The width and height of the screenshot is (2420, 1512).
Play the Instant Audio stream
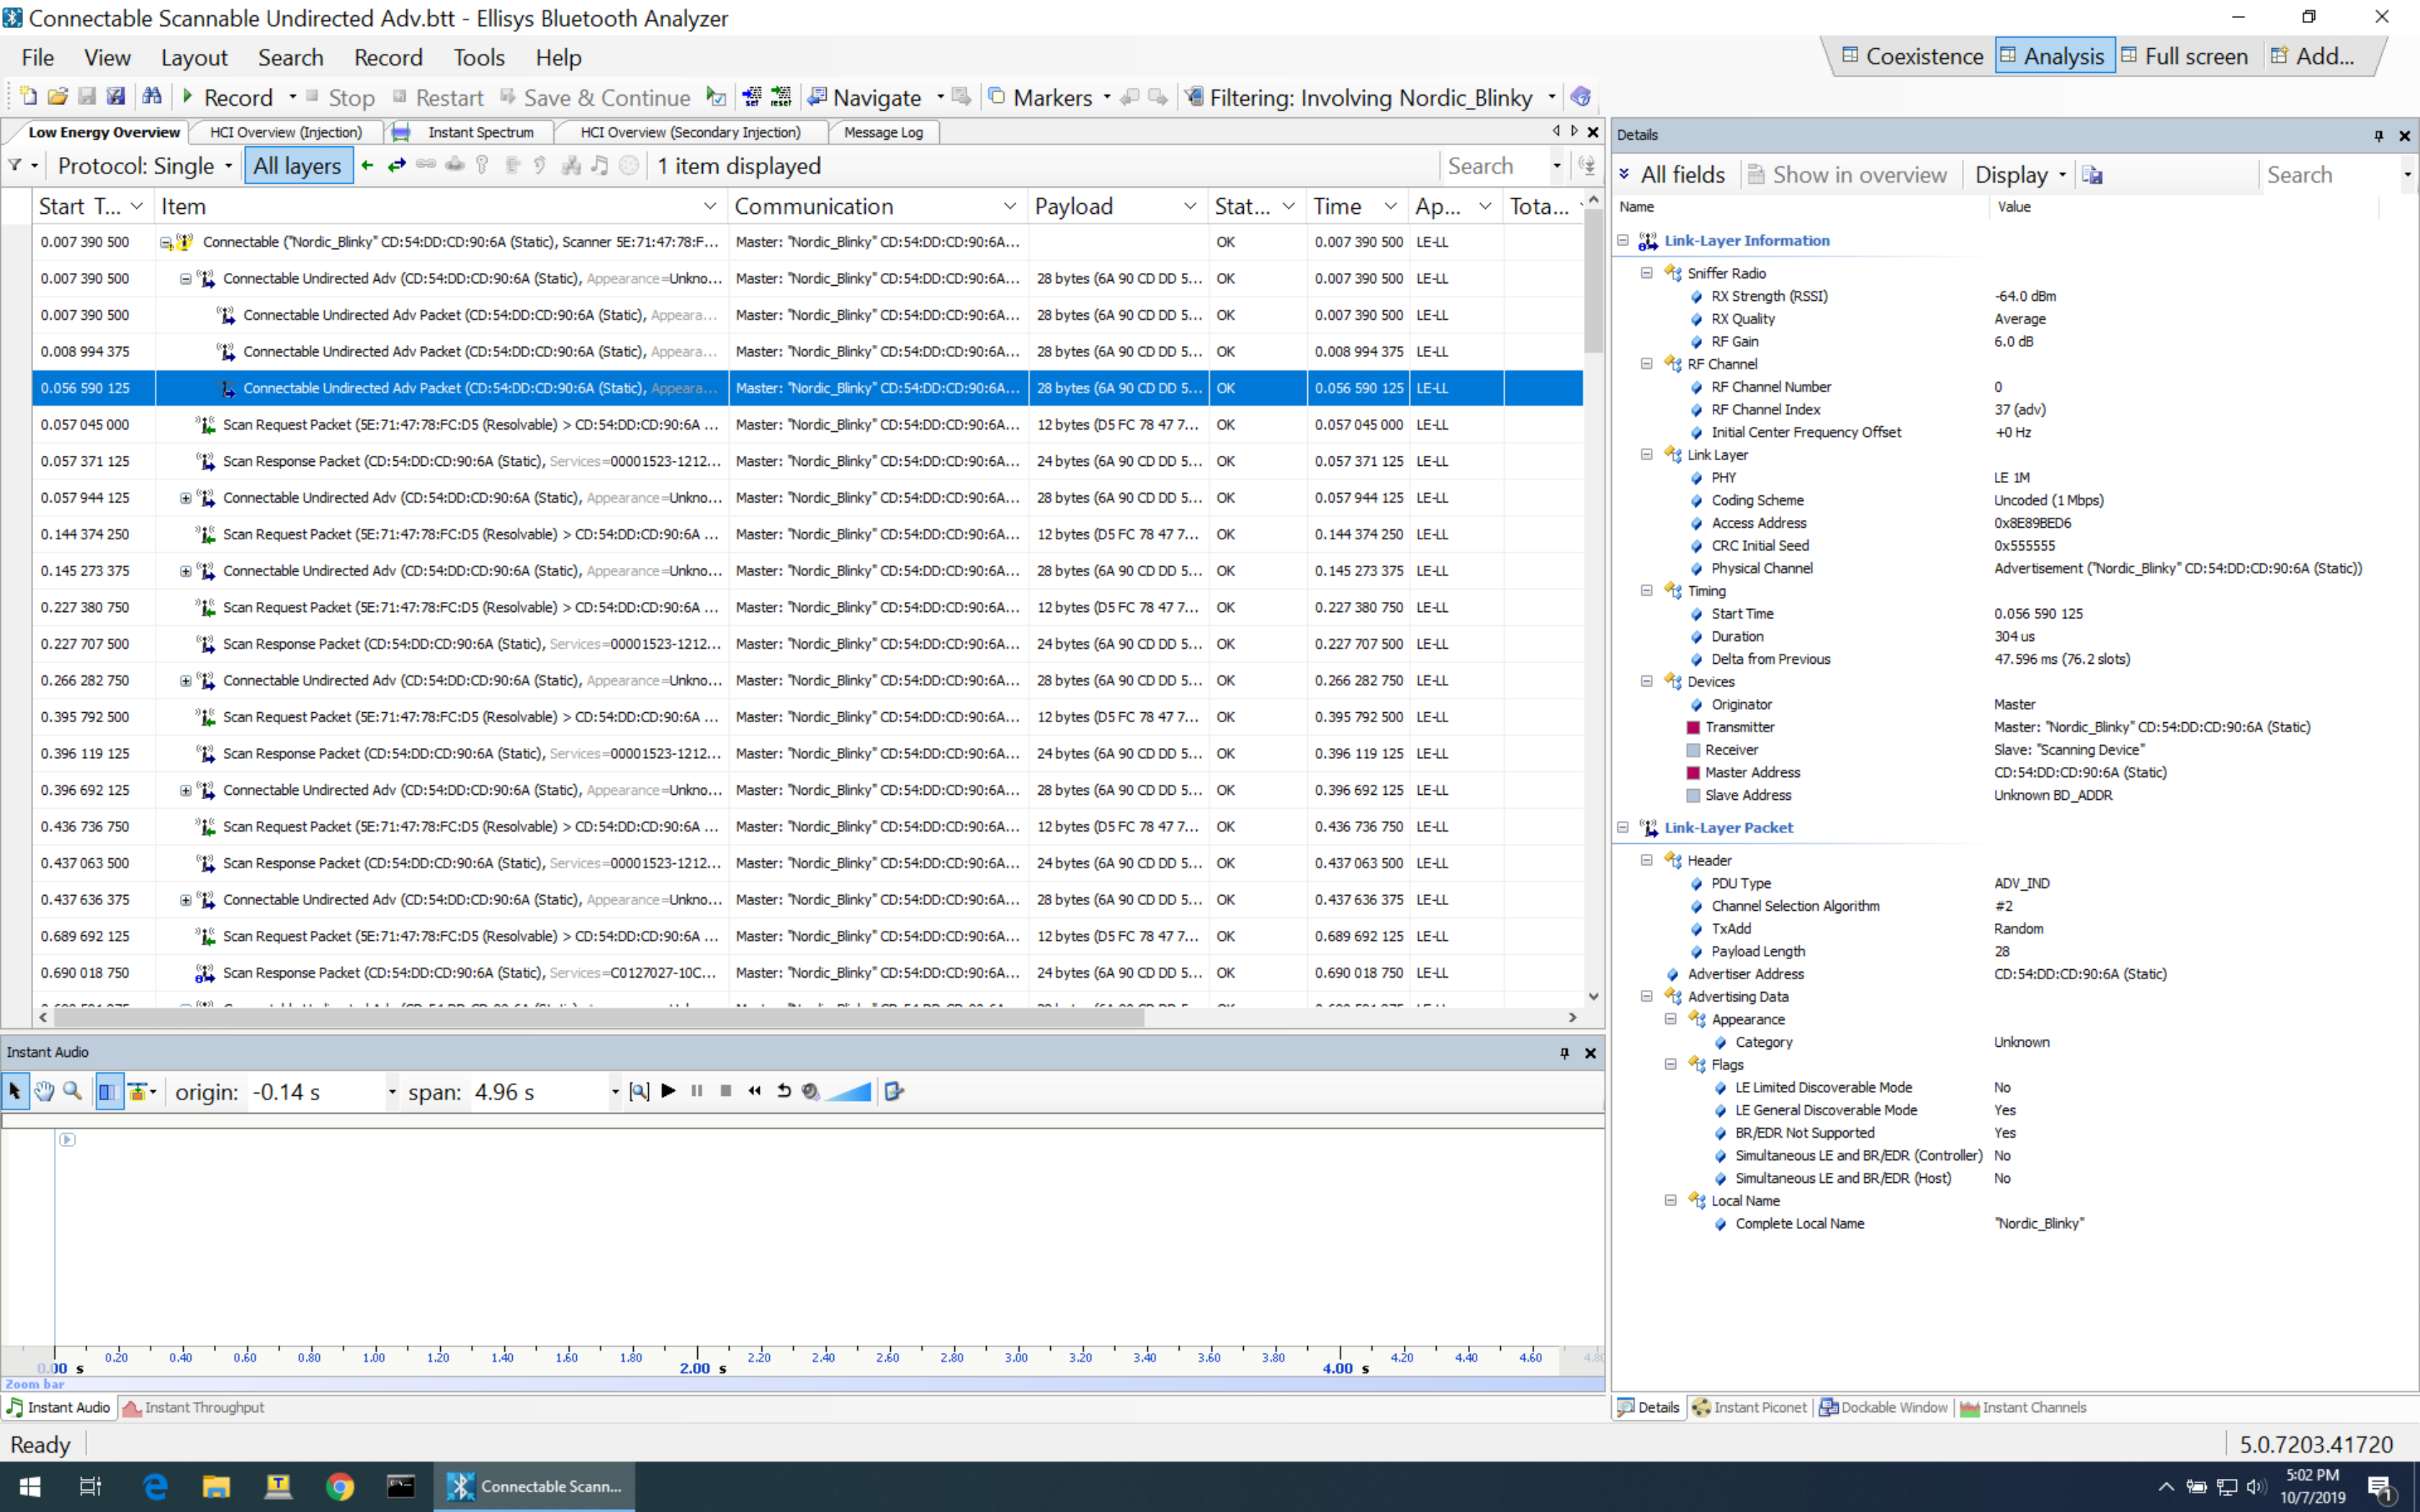(668, 1091)
